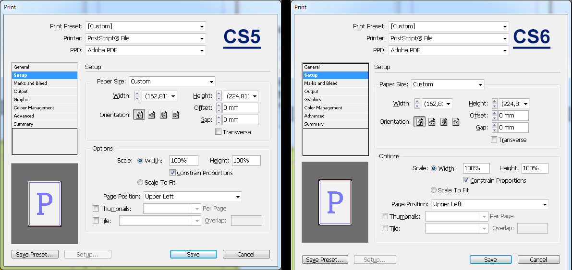Open Color Management in CS6 dialog
The width and height of the screenshot is (572, 270).
[335, 108]
